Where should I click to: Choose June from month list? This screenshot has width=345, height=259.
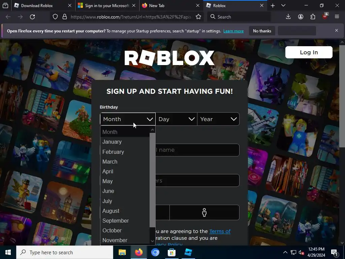pos(125,191)
